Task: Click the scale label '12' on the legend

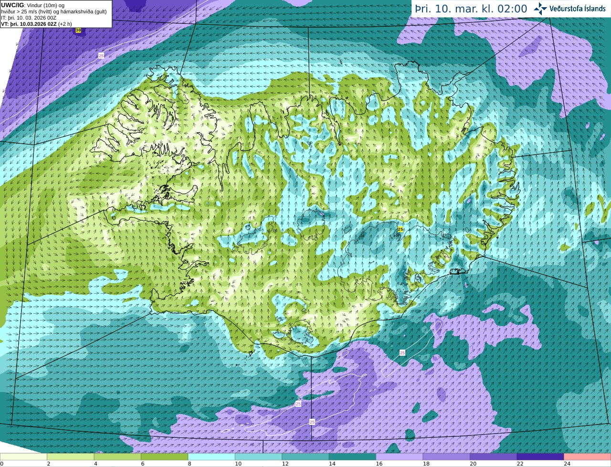Action: click(285, 464)
